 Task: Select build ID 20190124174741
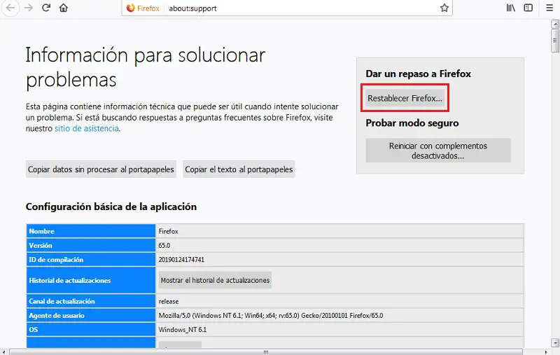coord(181,260)
